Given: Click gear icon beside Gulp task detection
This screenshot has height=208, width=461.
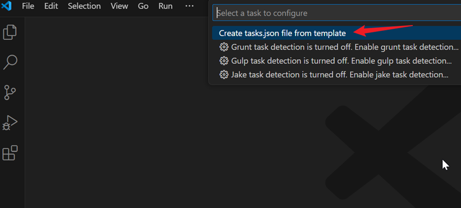Looking at the screenshot, I should (x=224, y=61).
